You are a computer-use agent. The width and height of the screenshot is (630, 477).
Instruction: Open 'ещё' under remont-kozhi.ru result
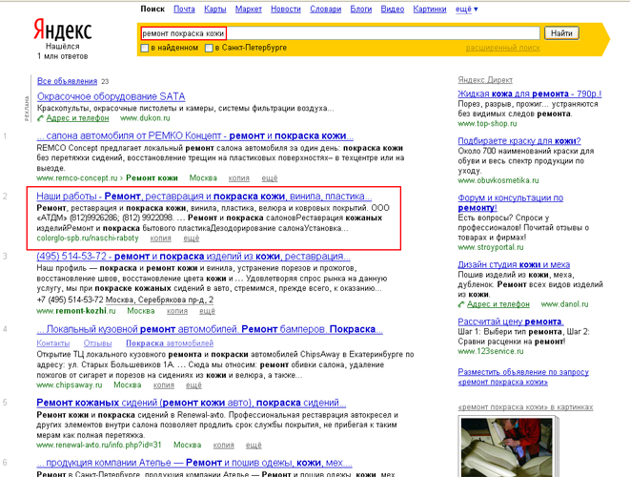click(x=208, y=311)
